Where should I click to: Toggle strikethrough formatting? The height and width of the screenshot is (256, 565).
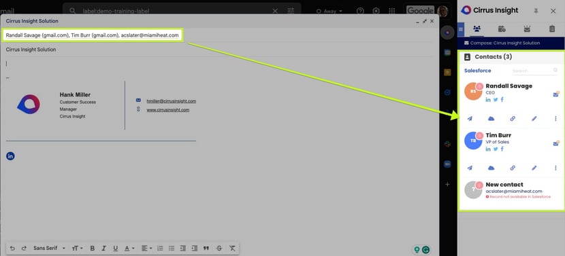219,248
